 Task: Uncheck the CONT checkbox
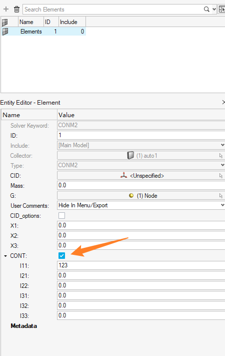(61, 255)
